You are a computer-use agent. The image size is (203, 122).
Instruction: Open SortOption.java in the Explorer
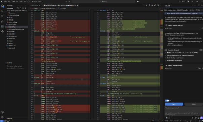14,15
